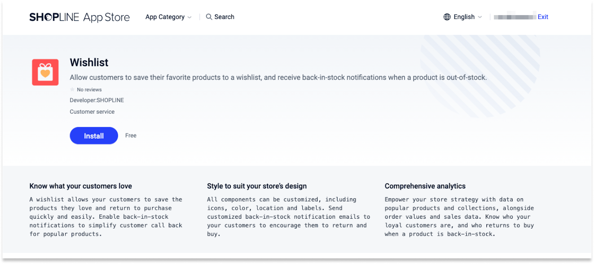
Task: Click the Comprehensive analytics heading
Action: click(x=425, y=186)
